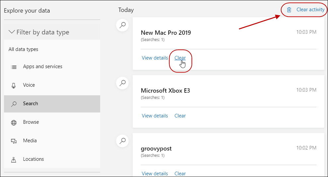Collapse the Filter by data type chevron
Screen dimensions: 328x177
[x=12, y=32]
